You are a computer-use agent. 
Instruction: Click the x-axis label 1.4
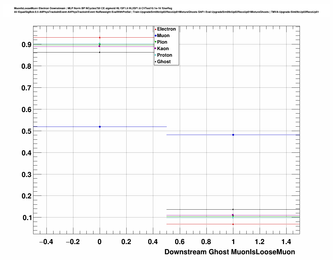(x=286, y=242)
